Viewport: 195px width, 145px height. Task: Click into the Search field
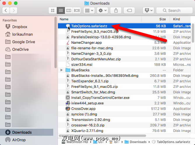pyautogui.click(x=174, y=10)
